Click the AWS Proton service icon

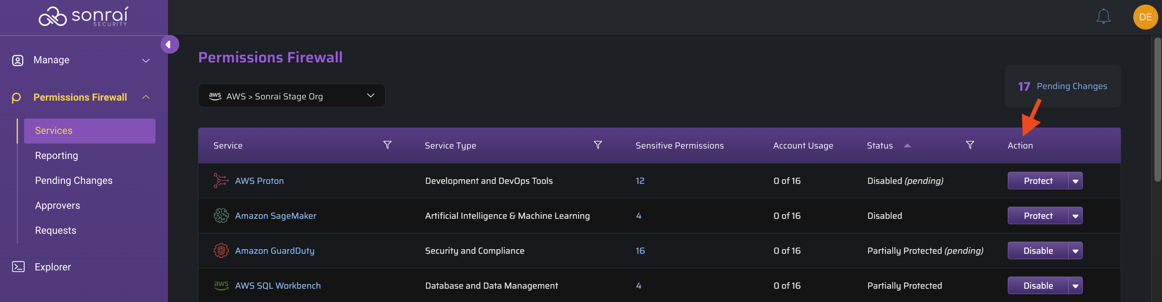click(221, 181)
